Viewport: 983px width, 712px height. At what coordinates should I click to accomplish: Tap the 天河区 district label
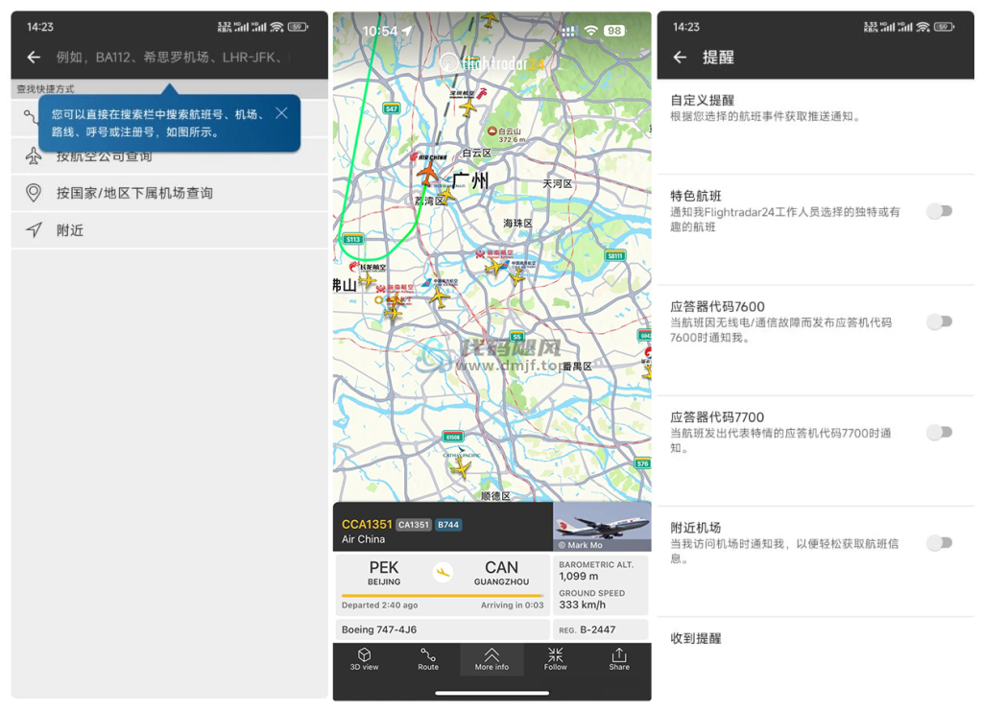click(x=558, y=183)
